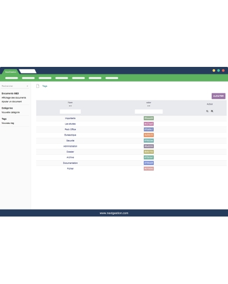Open the Ajouter un document link
This screenshot has width=228, height=284.
[x=12, y=102]
